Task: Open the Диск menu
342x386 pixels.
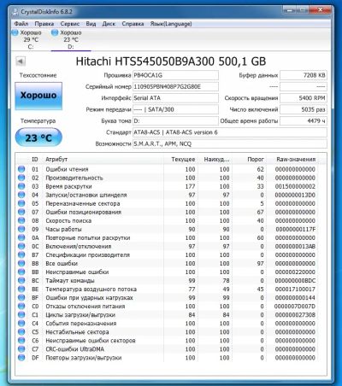Action: [109, 24]
